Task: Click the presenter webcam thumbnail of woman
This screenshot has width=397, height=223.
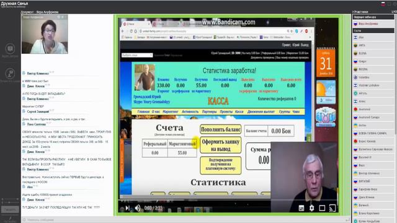Action: pos(45,34)
